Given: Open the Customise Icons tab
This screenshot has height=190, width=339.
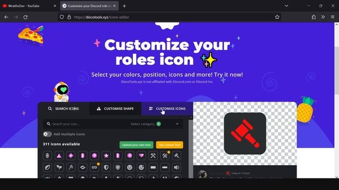Looking at the screenshot, I should (167, 109).
